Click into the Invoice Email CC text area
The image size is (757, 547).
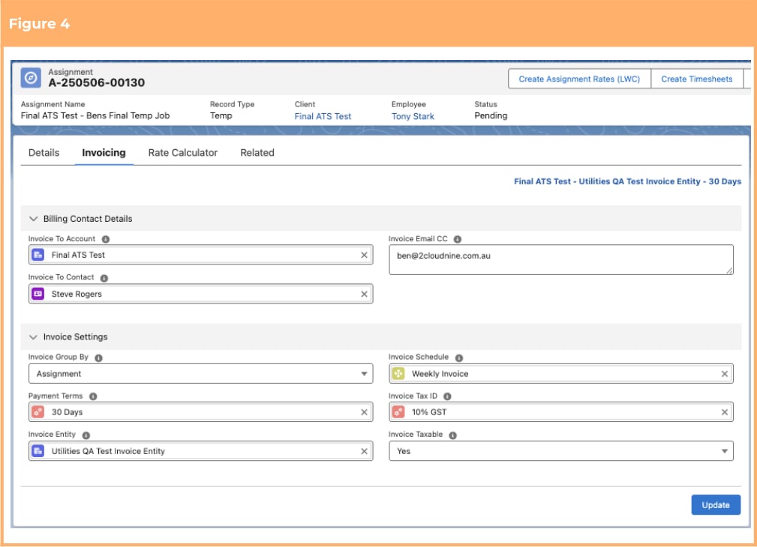(561, 259)
